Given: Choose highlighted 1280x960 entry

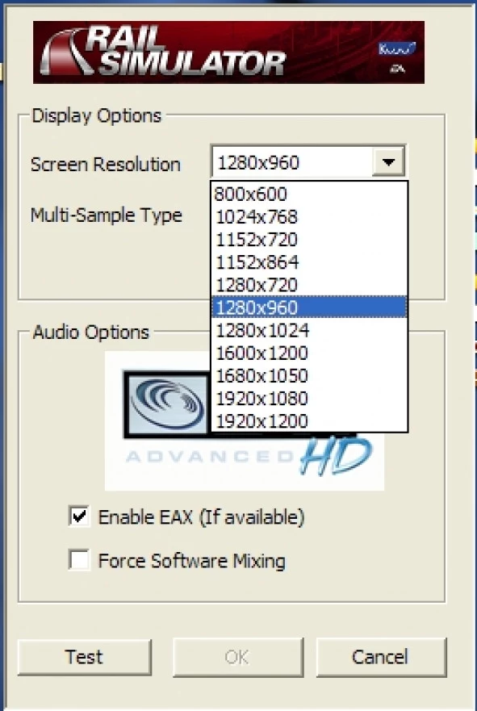Looking at the screenshot, I should tap(310, 307).
